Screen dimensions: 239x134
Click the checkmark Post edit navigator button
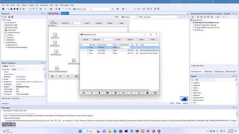pos(139,93)
